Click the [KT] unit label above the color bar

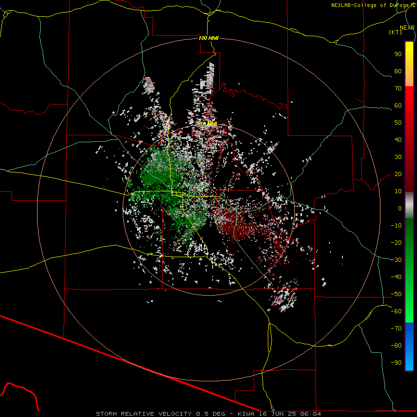(x=396, y=32)
